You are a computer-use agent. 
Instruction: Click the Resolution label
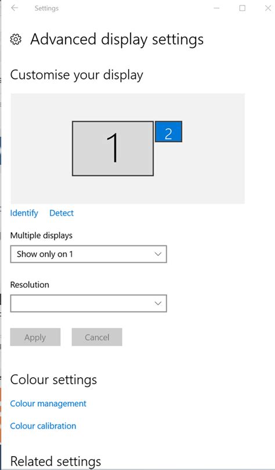tap(30, 285)
